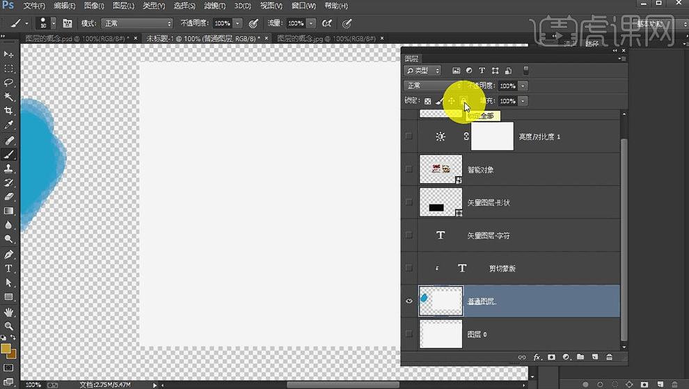The image size is (689, 389).
Task: Open the layer filter 类型 dropdown
Action: (422, 71)
